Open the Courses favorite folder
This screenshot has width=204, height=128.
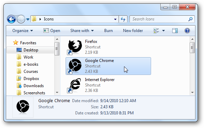(31, 71)
